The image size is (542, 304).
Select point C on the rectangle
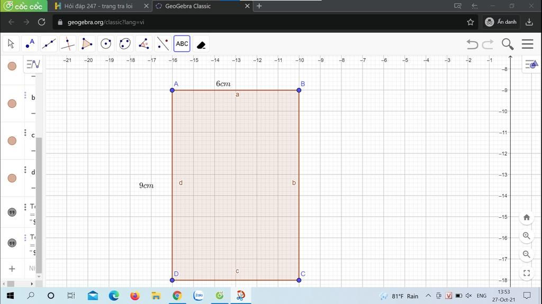[299, 280]
